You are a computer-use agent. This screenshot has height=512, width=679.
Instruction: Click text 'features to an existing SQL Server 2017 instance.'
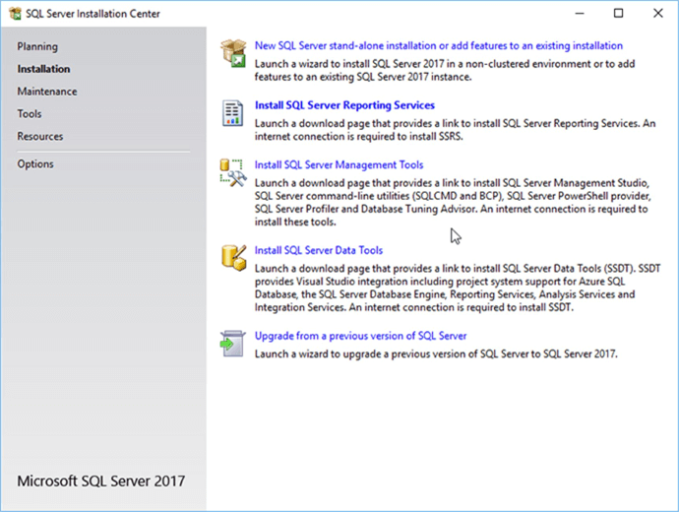(x=363, y=77)
